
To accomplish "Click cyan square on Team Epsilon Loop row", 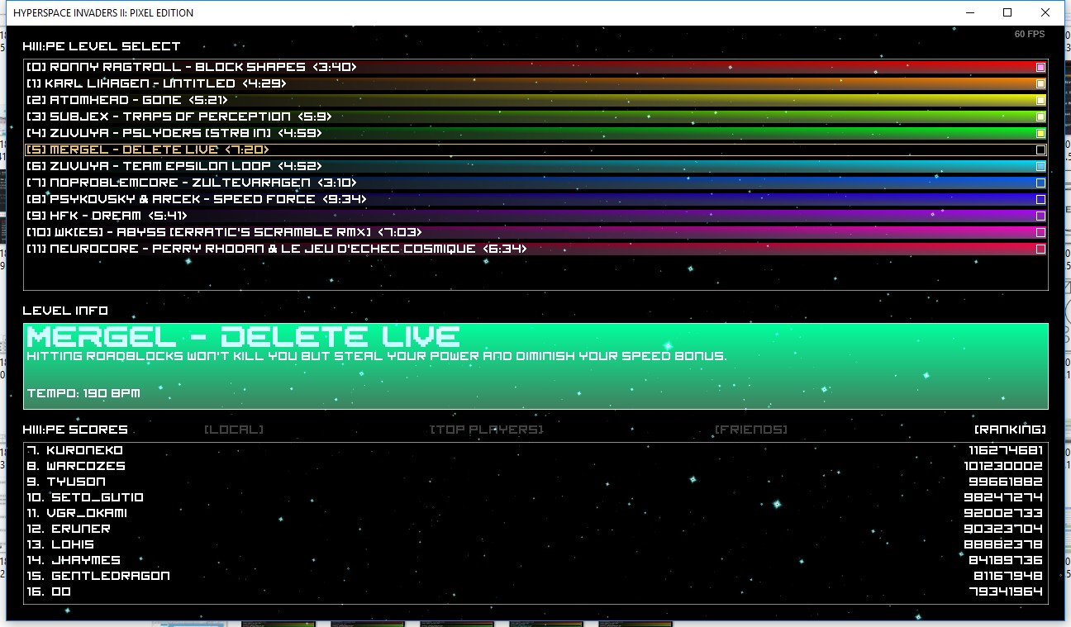I will click(1040, 166).
